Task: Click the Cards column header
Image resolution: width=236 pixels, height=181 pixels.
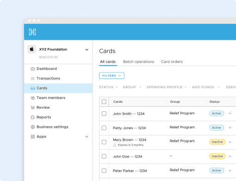Action: click(x=118, y=102)
